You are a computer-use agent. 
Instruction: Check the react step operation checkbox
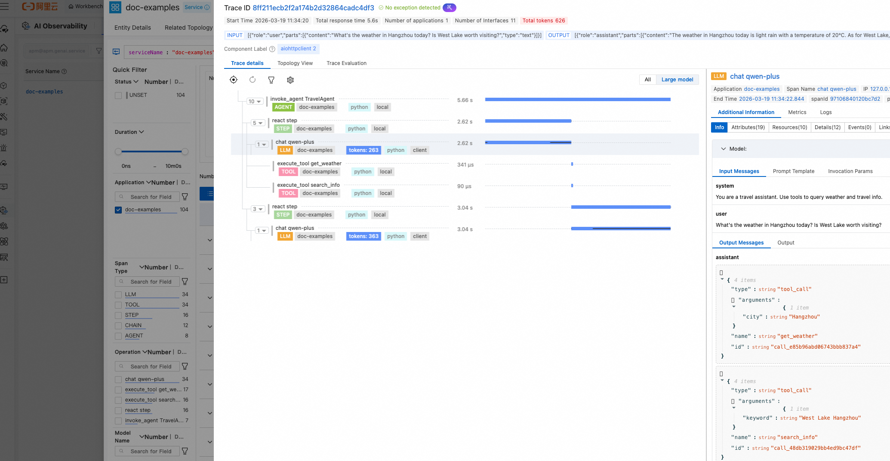(118, 410)
